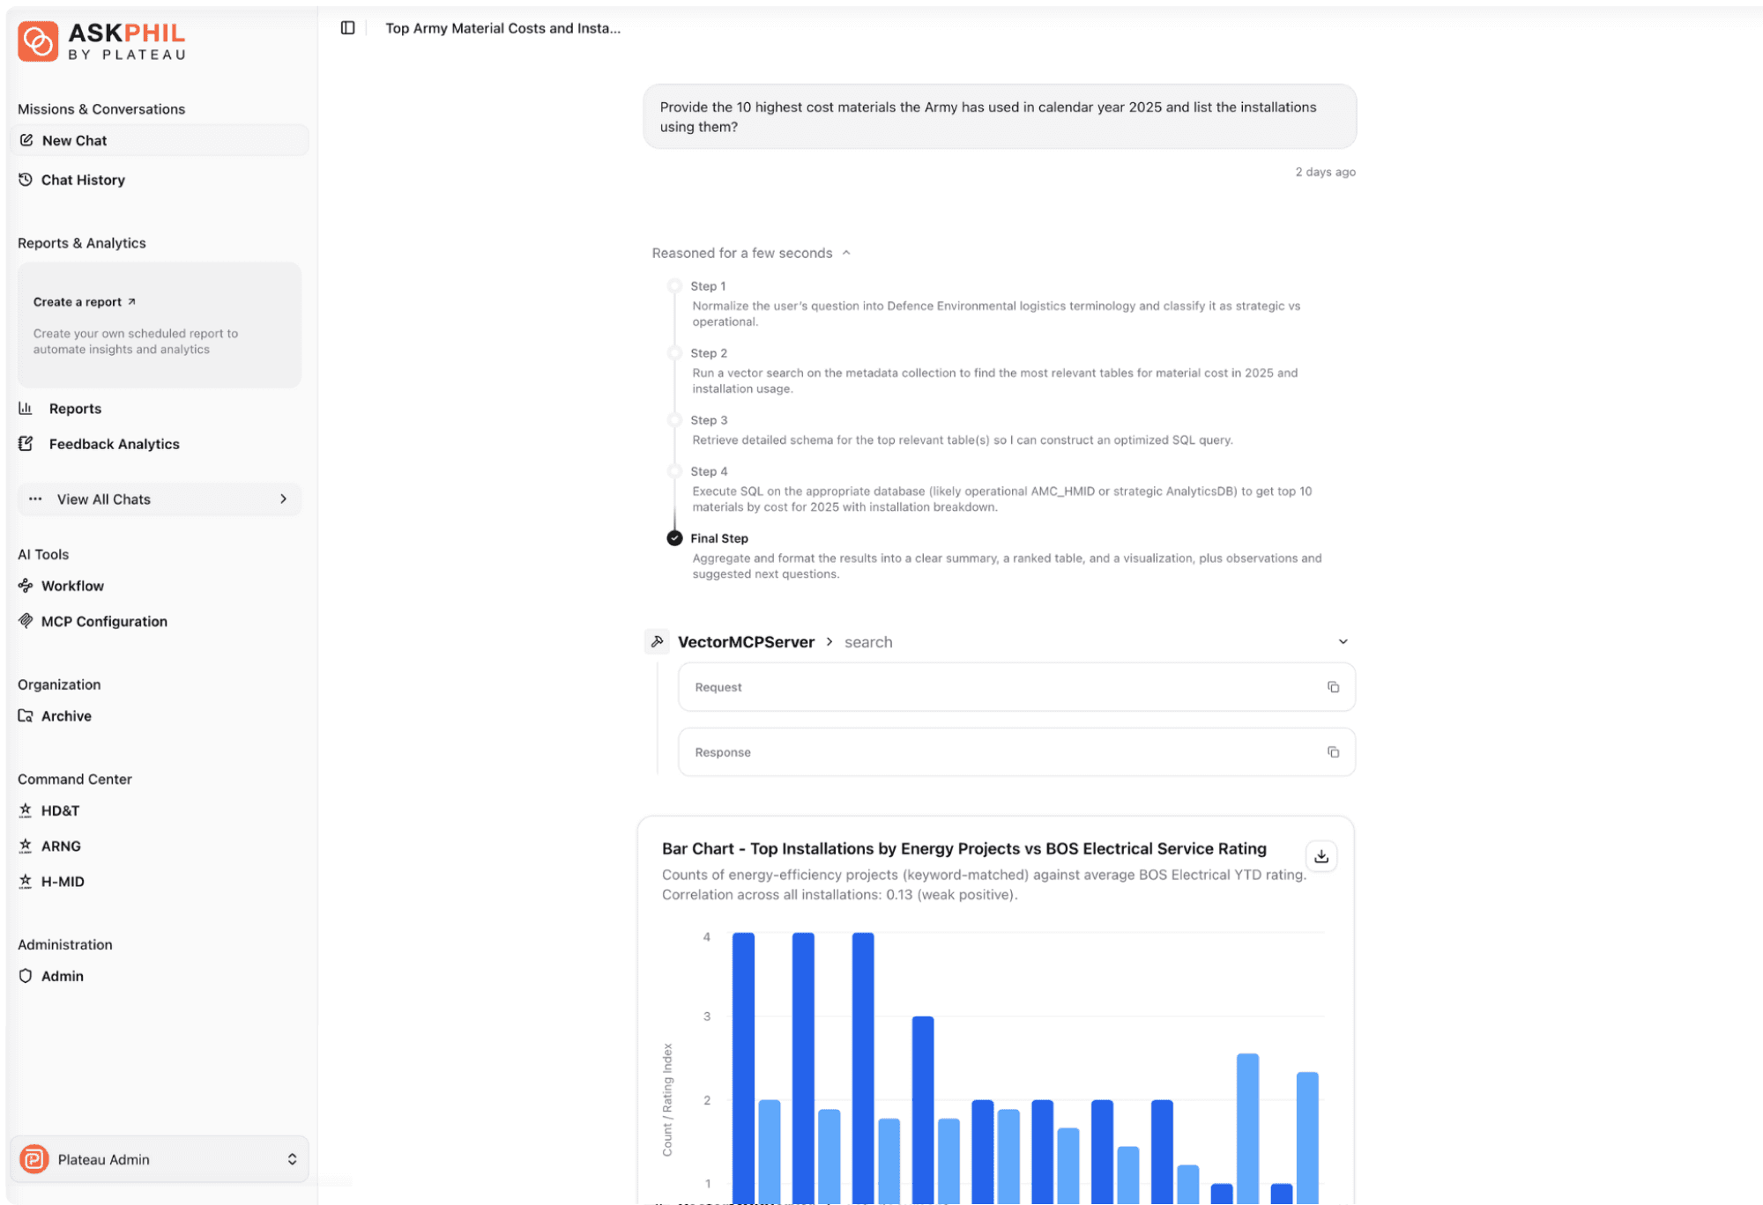Open the Archive section
The image size is (1763, 1205).
[66, 716]
